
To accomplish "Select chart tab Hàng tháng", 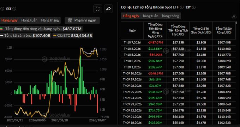I will pyautogui.click(x=50, y=20).
